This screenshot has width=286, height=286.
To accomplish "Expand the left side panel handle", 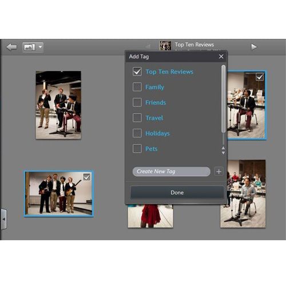I will [x=3, y=219].
